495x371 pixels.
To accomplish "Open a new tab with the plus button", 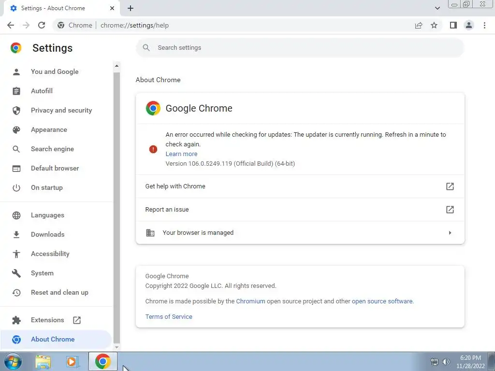I will 131,8.
